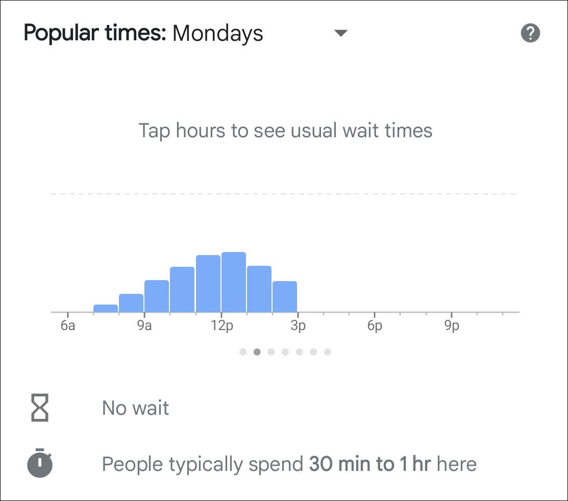The width and height of the screenshot is (568, 501).
Task: Jump to the fifth pagination dot
Action: tap(300, 352)
